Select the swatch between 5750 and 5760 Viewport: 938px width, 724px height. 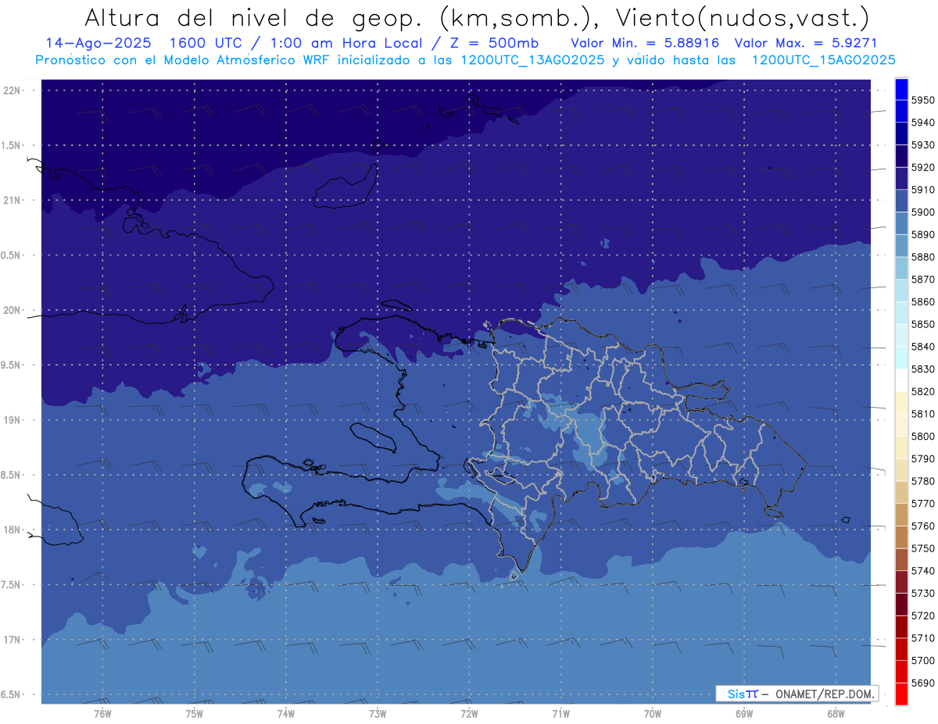(x=901, y=537)
